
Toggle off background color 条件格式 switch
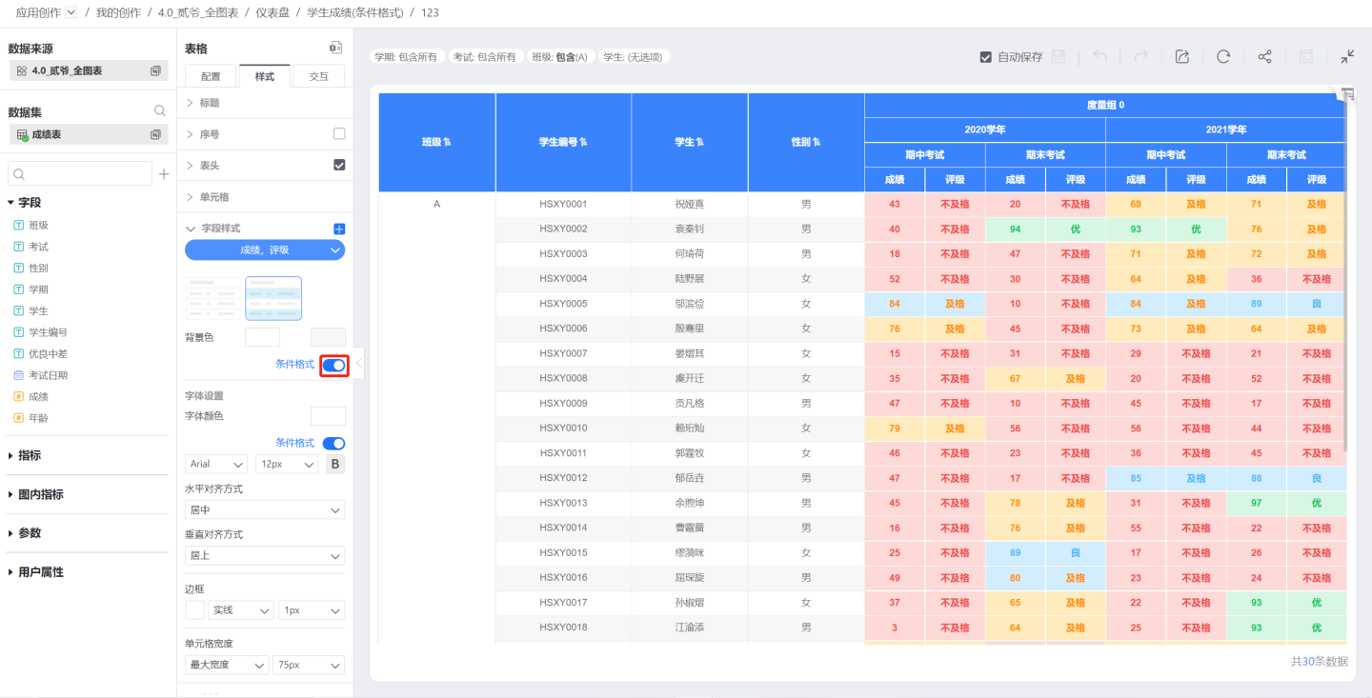tap(333, 365)
